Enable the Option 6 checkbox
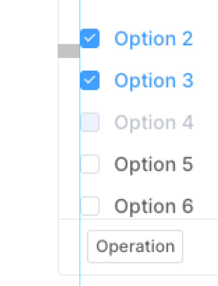Viewport: 218px width, 286px height. pyautogui.click(x=90, y=206)
